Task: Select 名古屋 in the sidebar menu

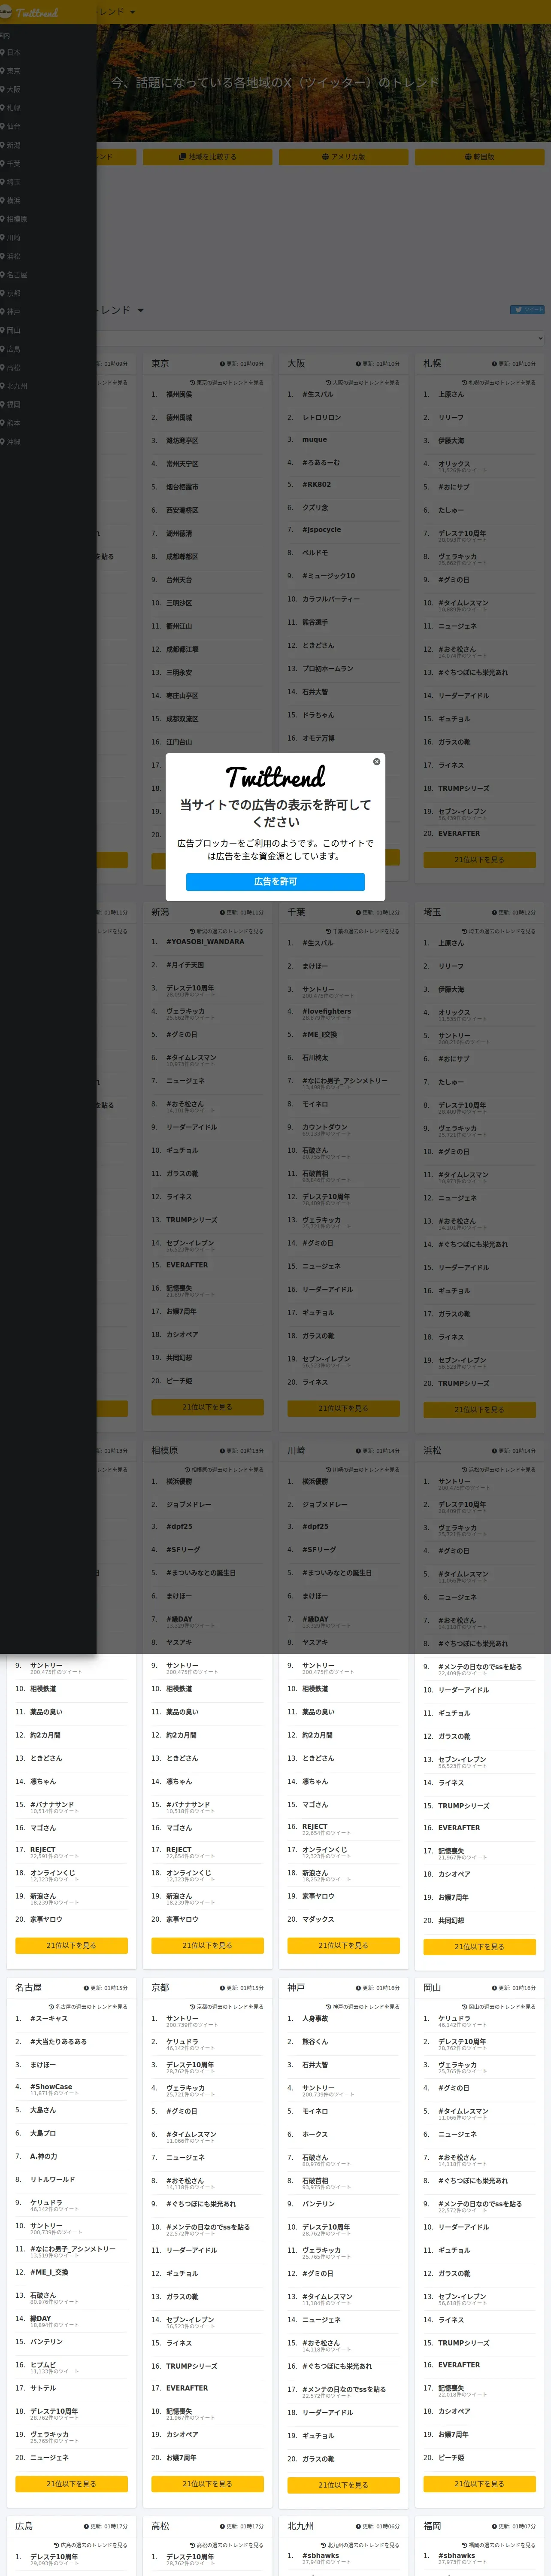Action: pyautogui.click(x=14, y=275)
